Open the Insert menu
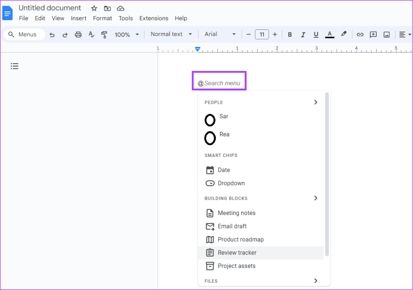Viewport: 413px width, 290px height. 79,18
